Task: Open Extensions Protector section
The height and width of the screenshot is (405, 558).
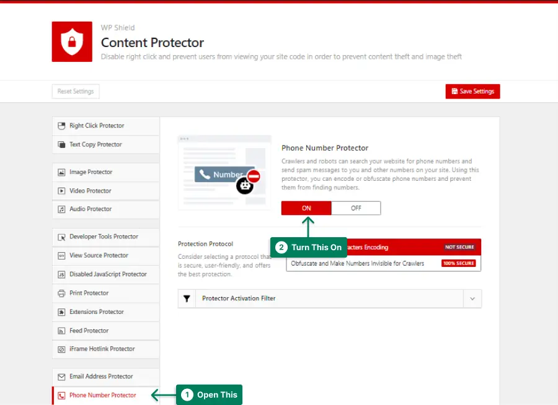Action: tap(105, 312)
